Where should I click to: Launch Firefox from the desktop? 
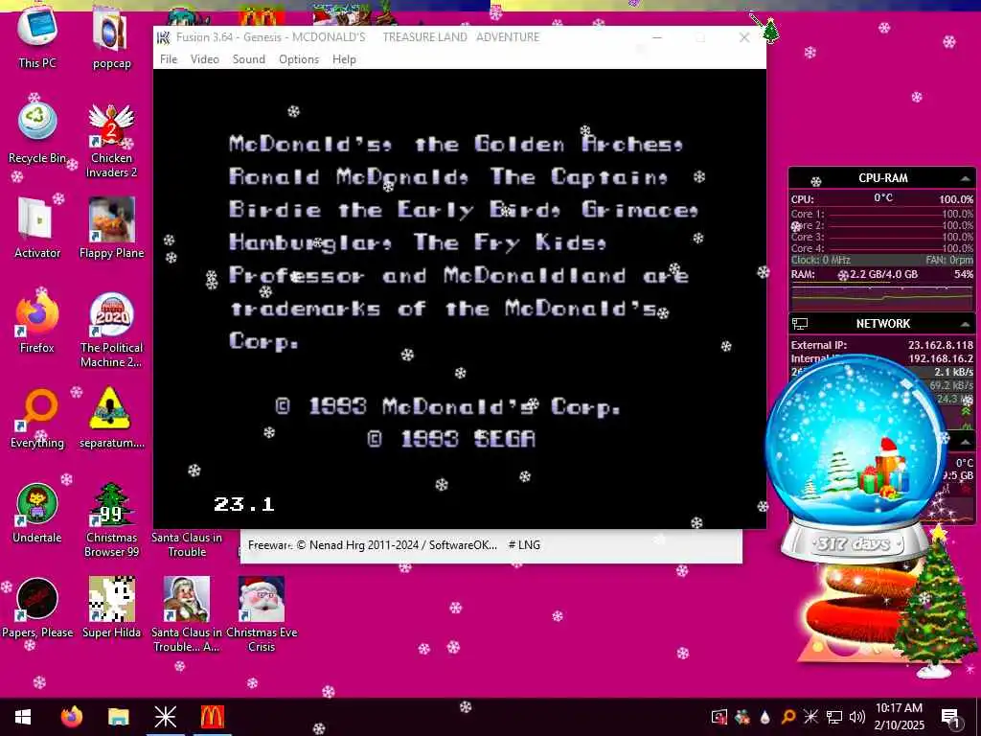[37, 324]
